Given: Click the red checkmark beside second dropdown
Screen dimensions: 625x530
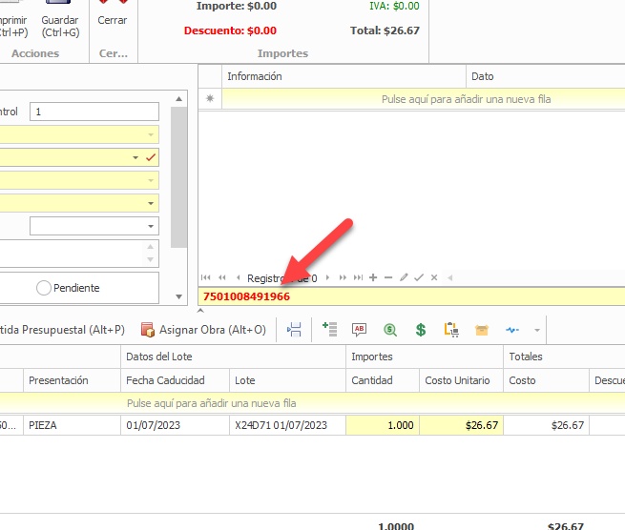Looking at the screenshot, I should [x=151, y=157].
